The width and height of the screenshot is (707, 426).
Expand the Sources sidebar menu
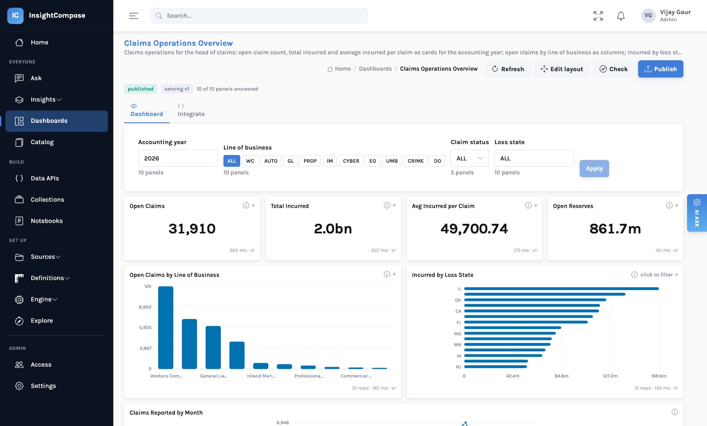coord(58,257)
